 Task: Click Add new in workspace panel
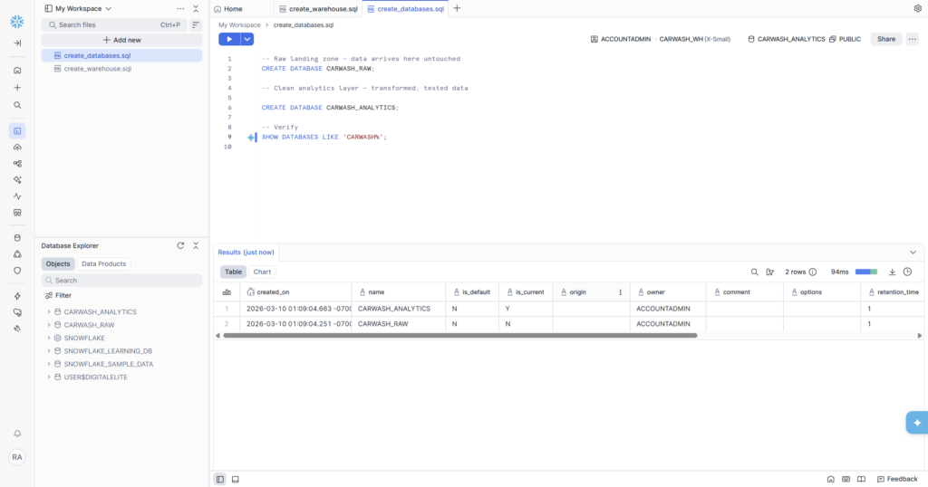pyautogui.click(x=121, y=40)
